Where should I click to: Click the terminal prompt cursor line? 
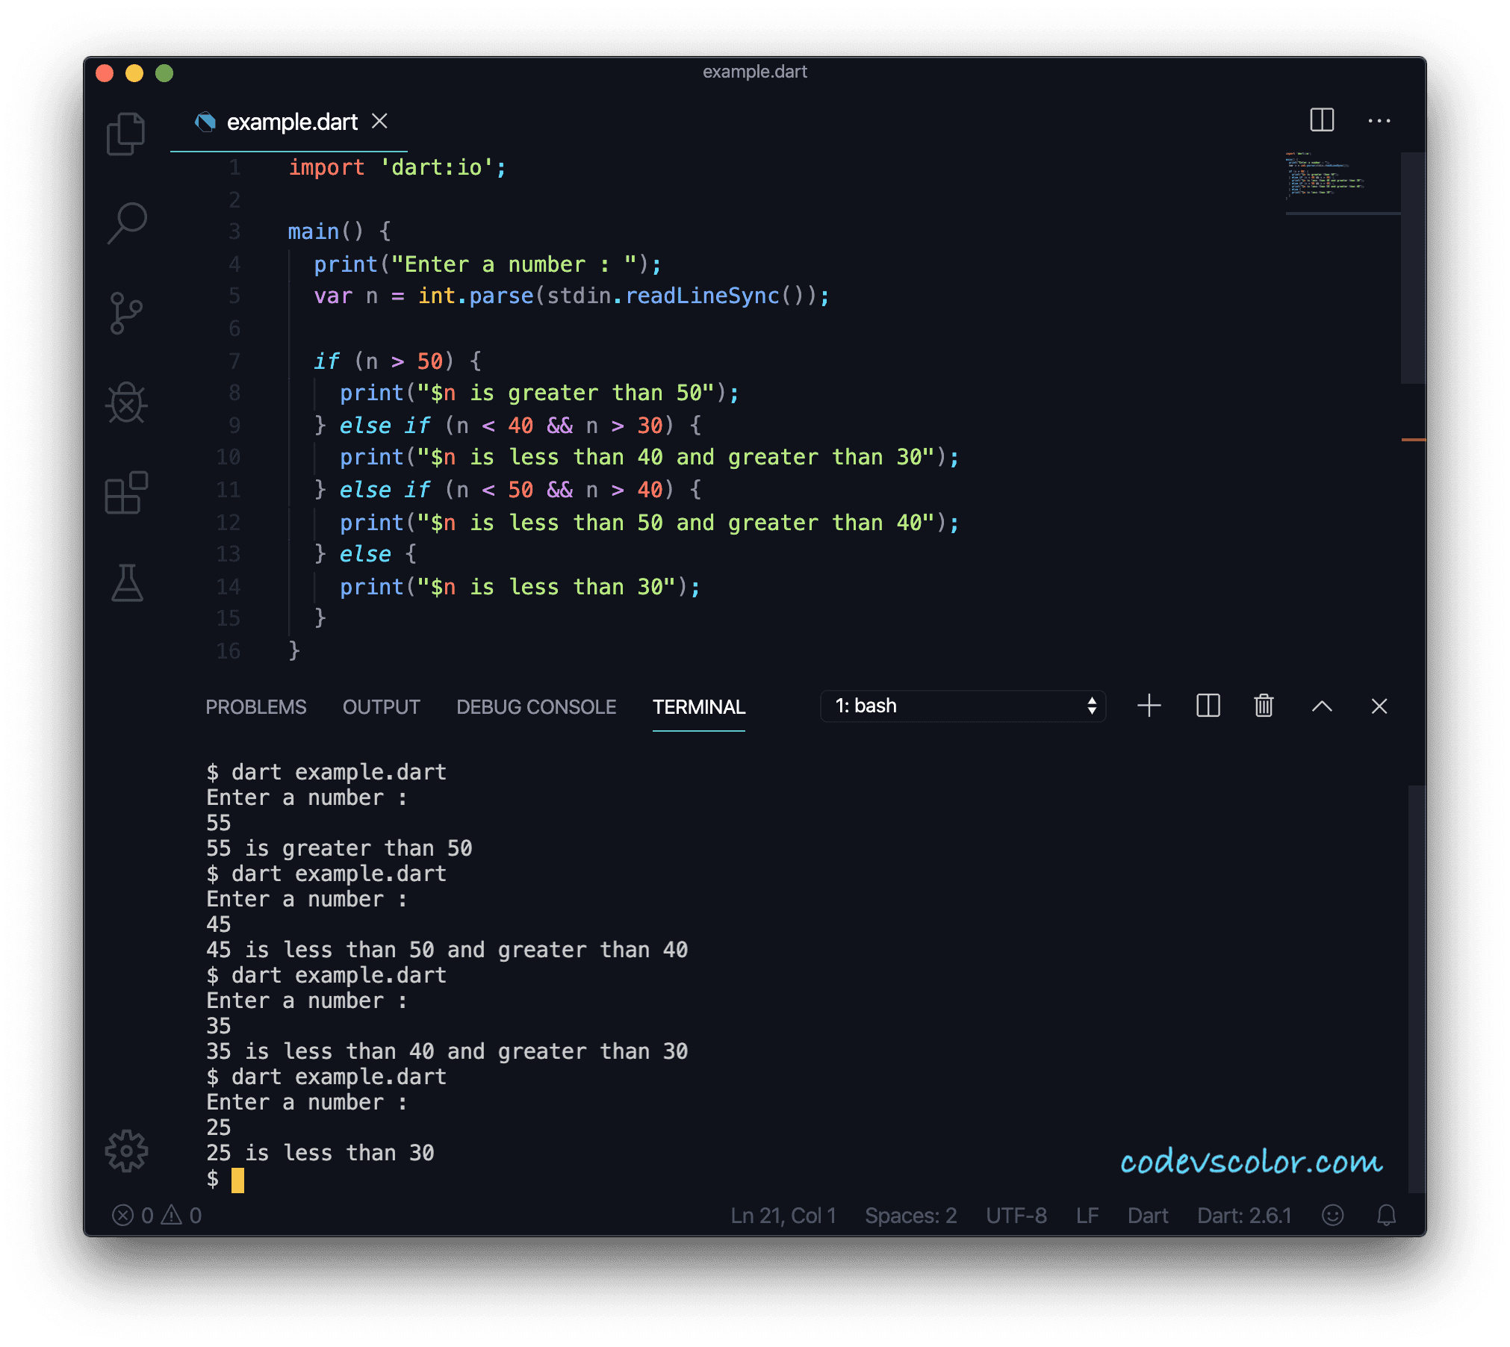225,1179
